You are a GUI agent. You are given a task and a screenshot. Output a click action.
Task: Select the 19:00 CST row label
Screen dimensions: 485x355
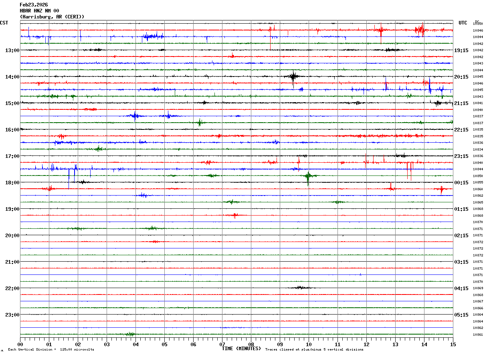click(12, 209)
